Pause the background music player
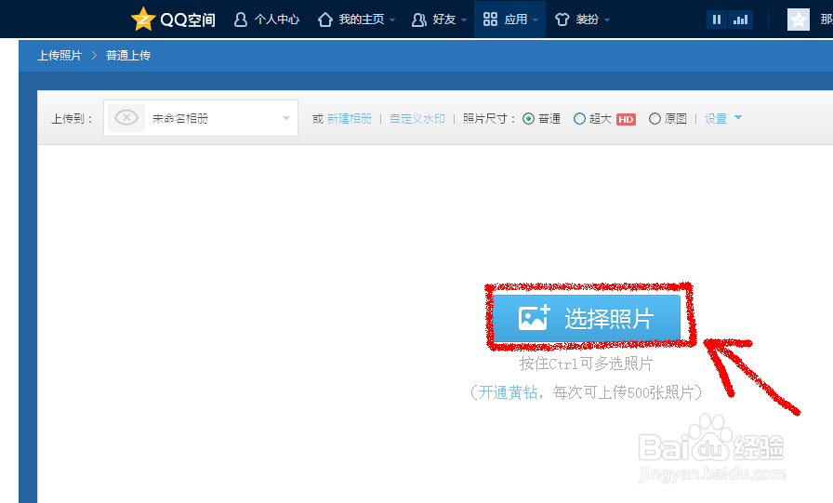The image size is (833, 503). click(x=717, y=20)
